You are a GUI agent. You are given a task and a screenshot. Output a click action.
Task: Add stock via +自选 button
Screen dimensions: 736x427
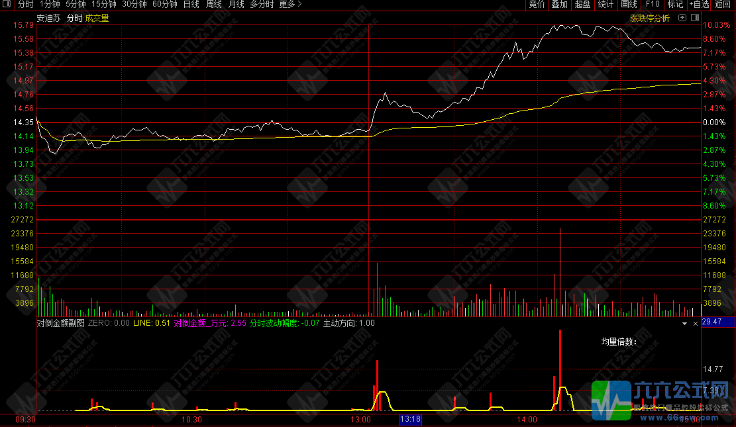click(x=699, y=5)
